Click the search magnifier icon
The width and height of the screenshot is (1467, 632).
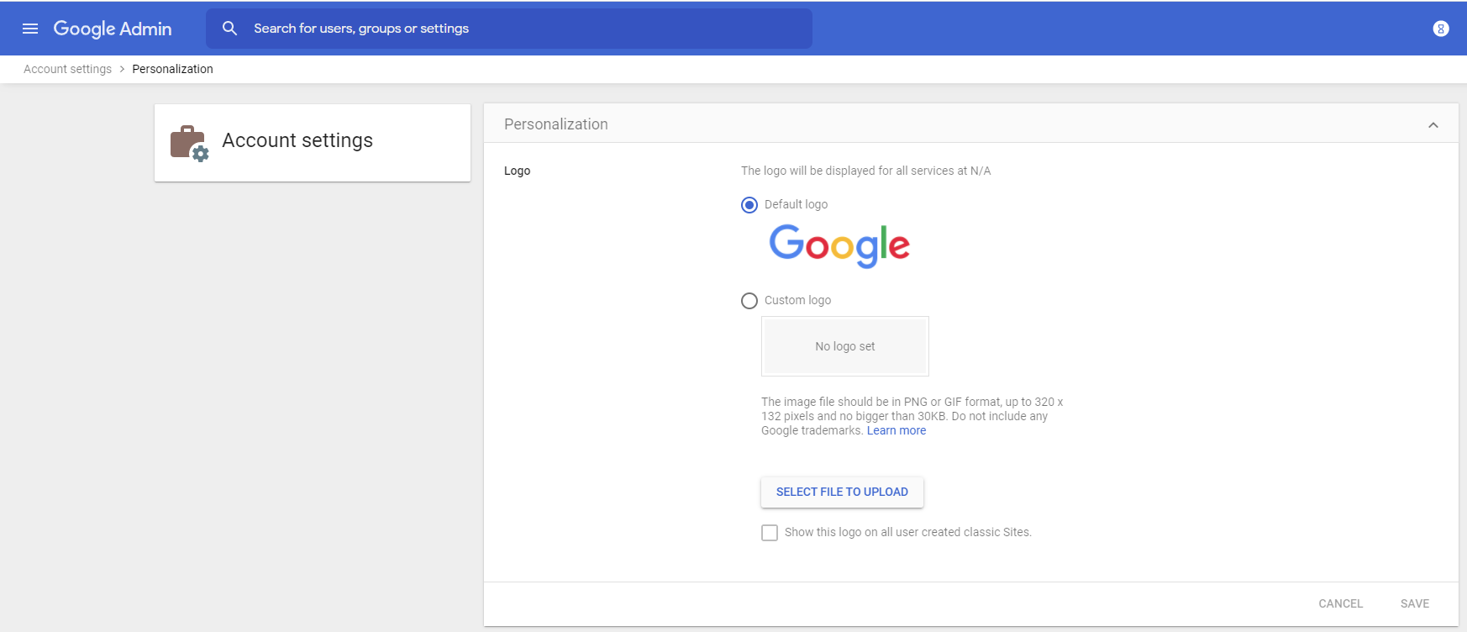tap(229, 29)
